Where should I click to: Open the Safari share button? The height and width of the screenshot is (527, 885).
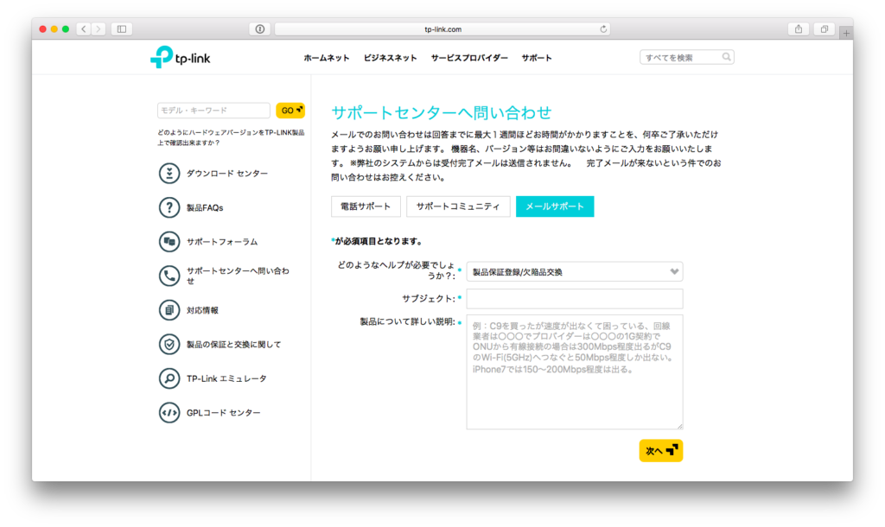(798, 29)
